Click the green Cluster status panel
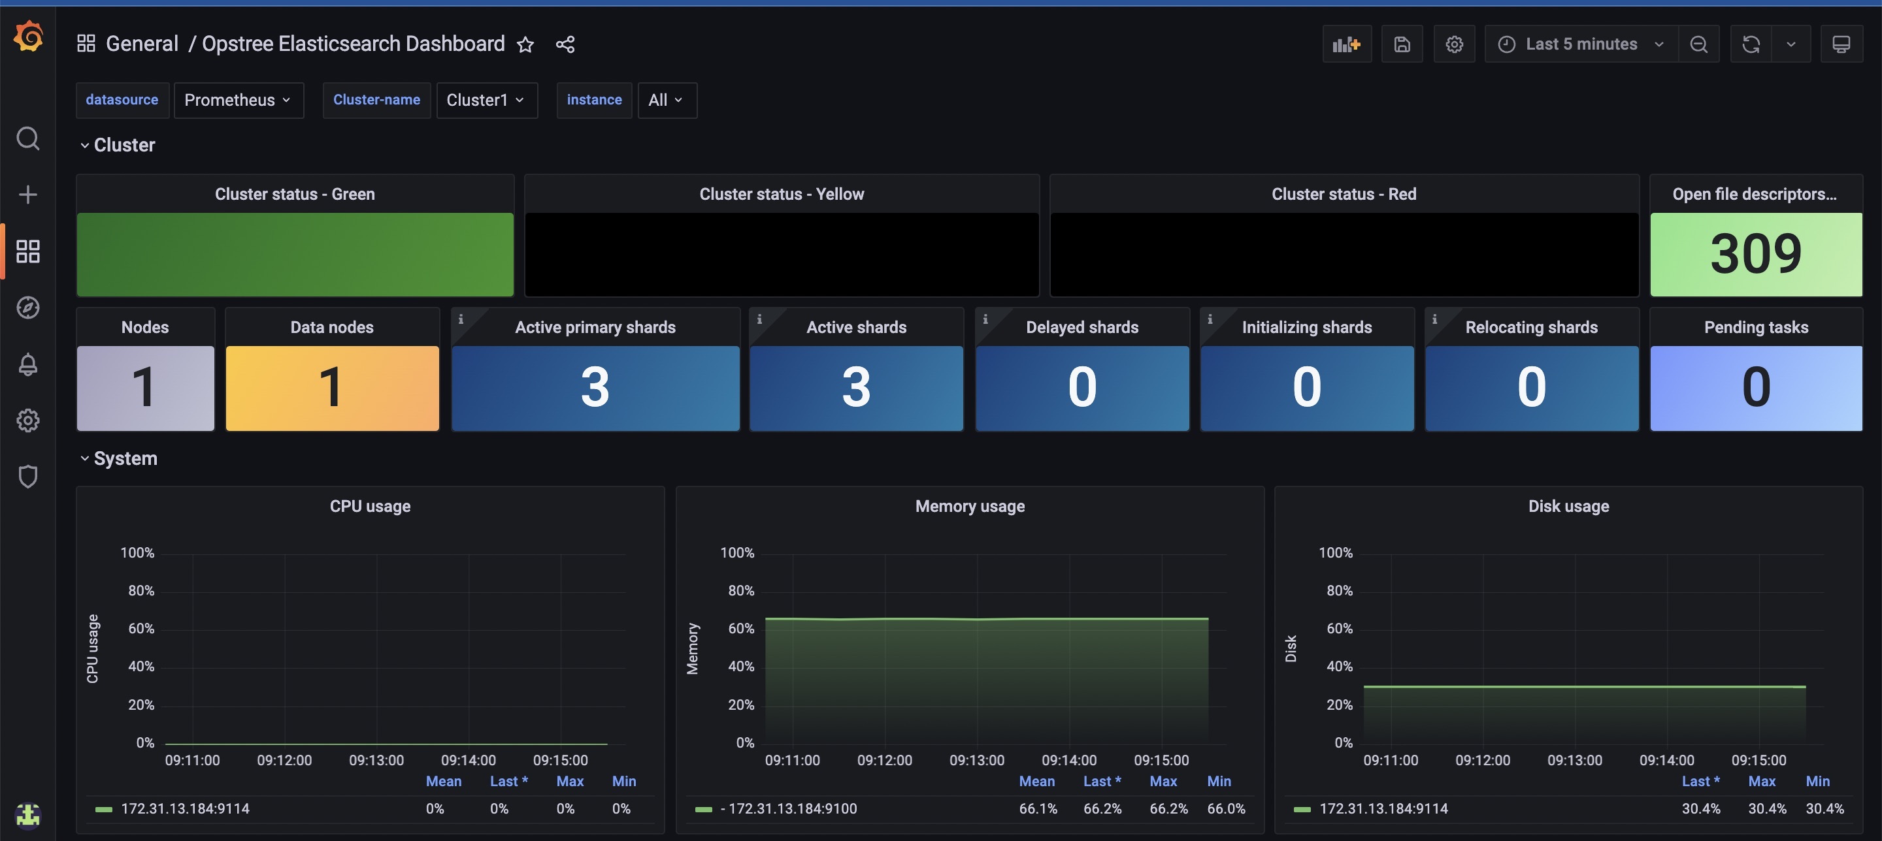 click(295, 254)
